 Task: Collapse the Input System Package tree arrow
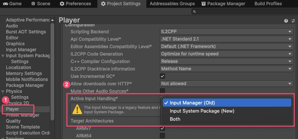pyautogui.click(x=3, y=56)
